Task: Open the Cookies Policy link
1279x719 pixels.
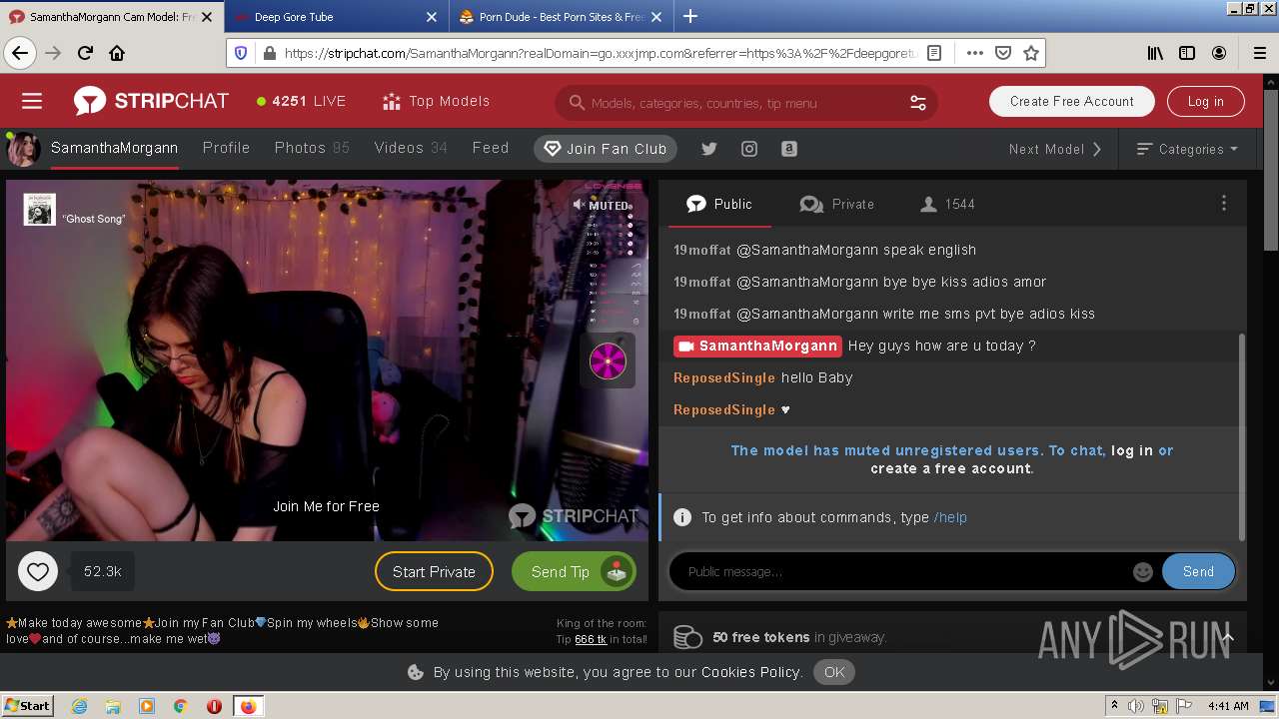Action: tap(751, 672)
